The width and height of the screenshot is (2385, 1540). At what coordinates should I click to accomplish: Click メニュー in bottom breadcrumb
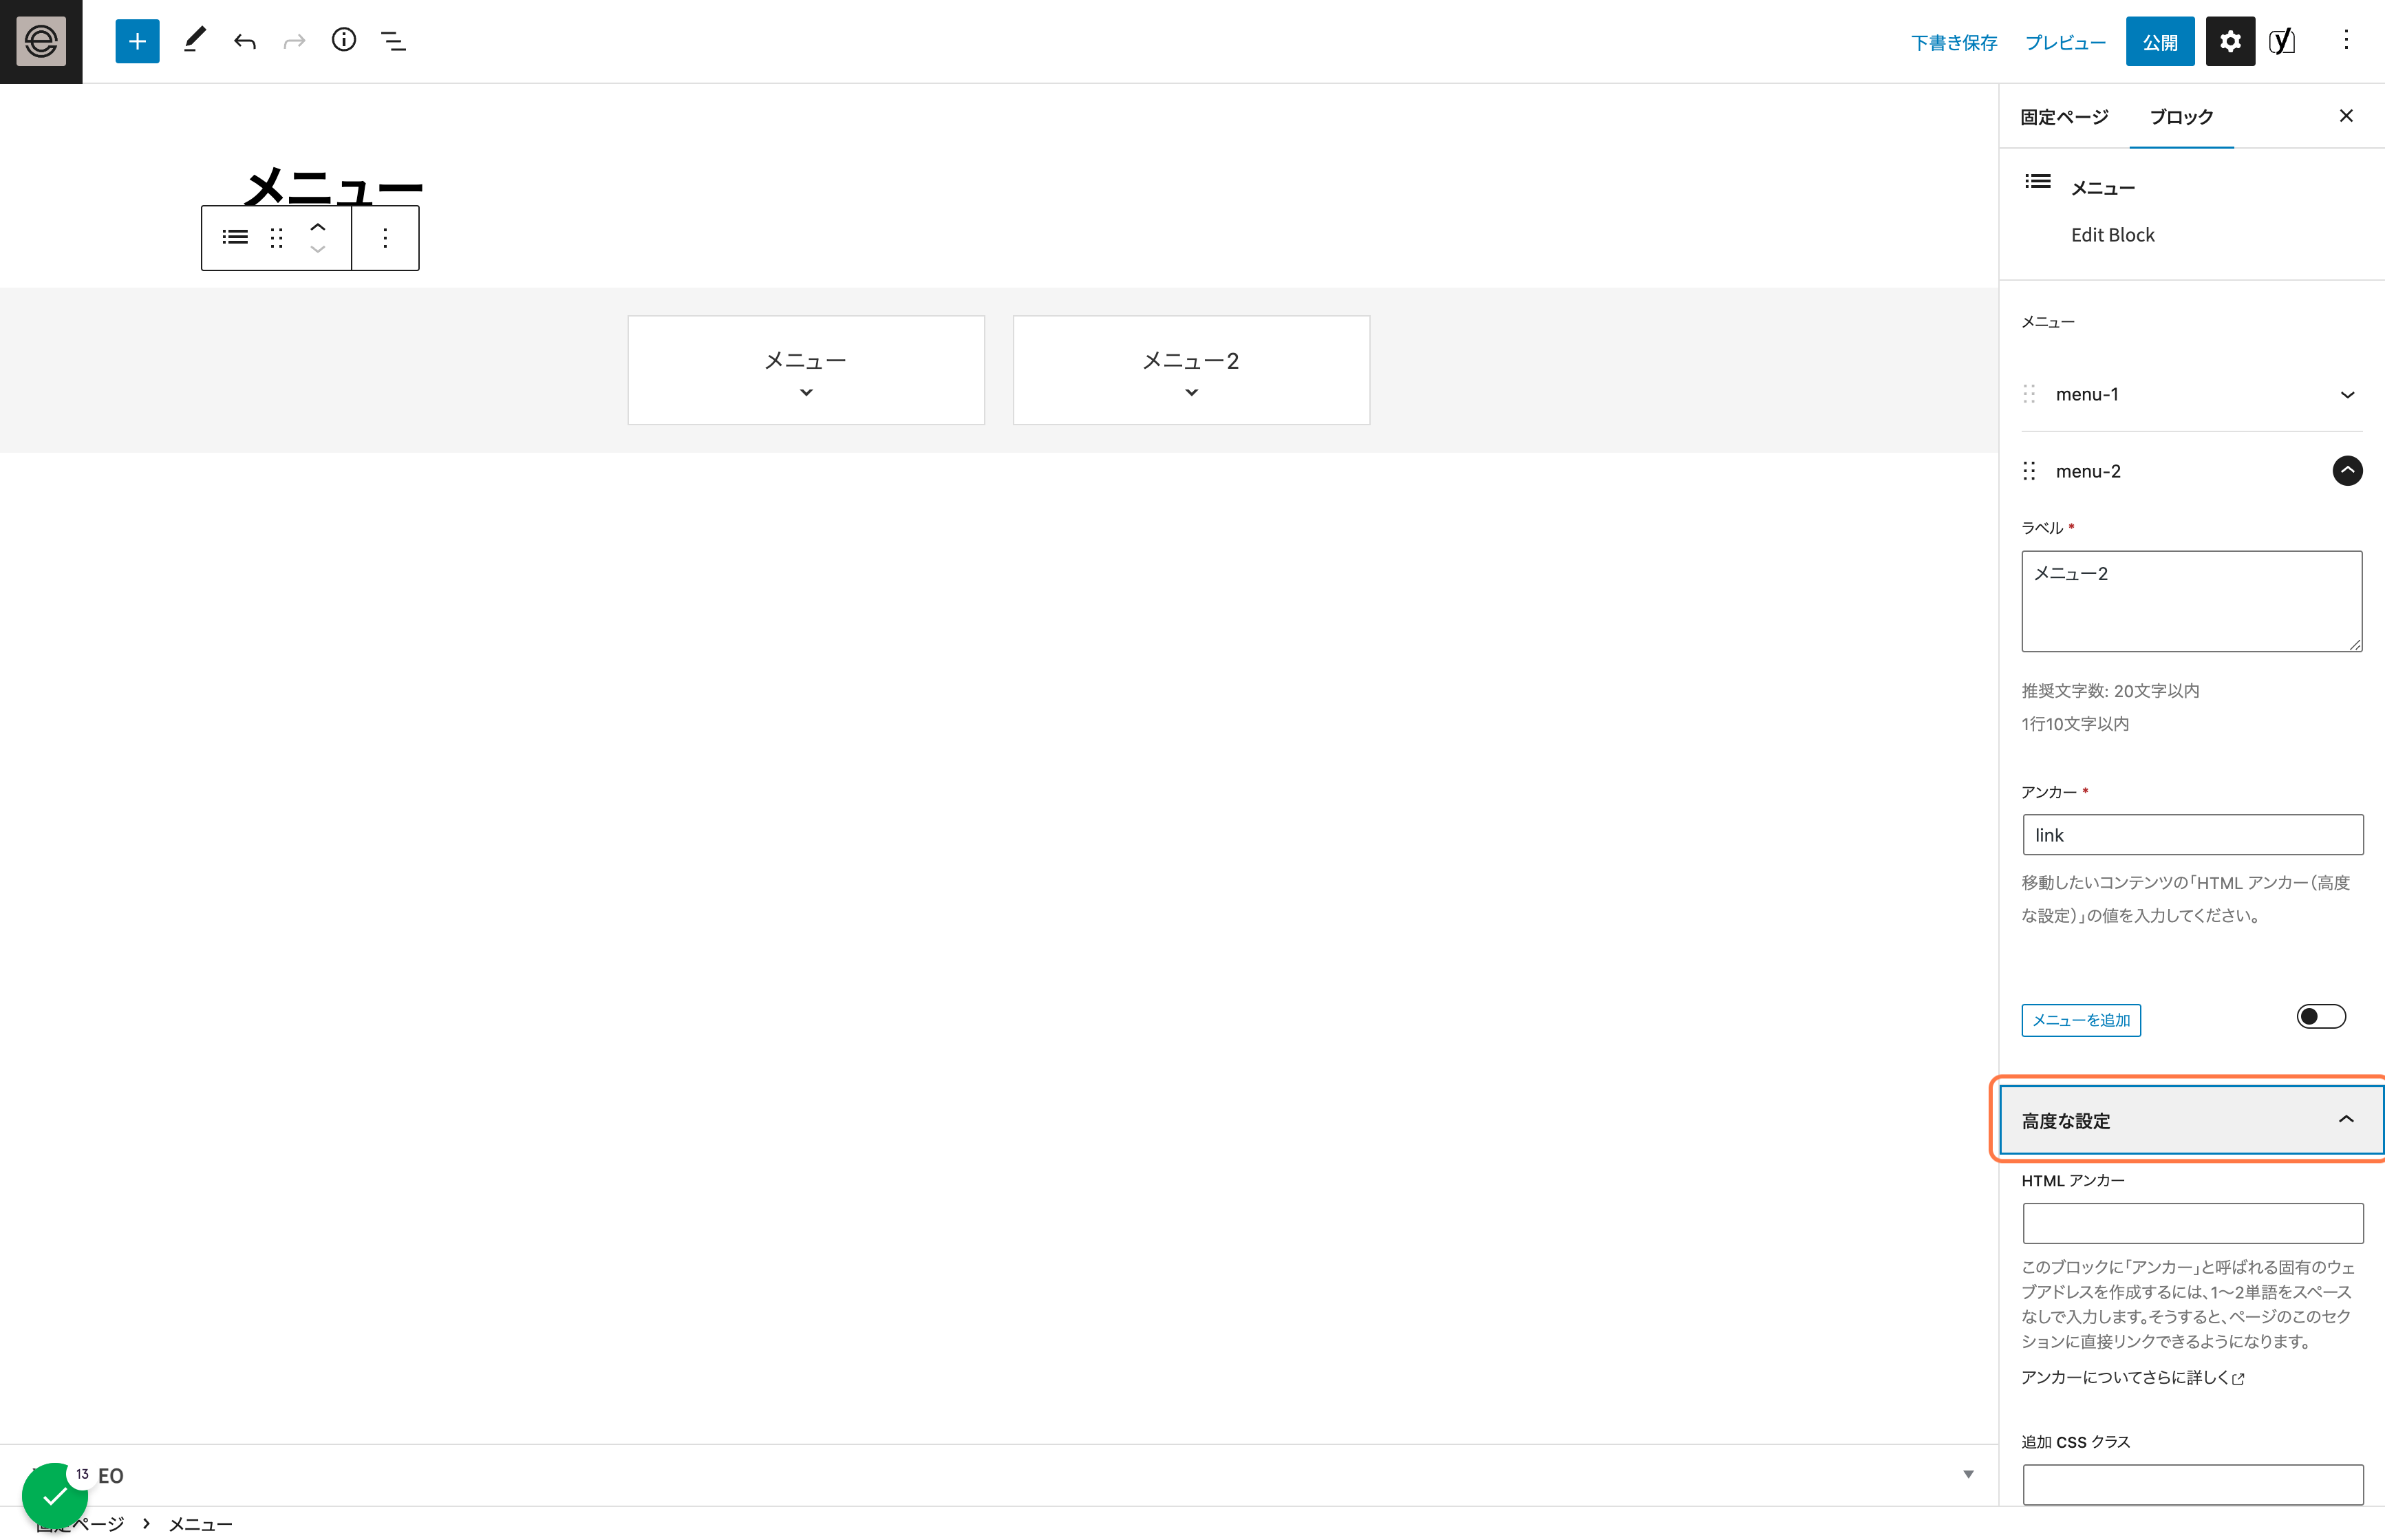(200, 1524)
